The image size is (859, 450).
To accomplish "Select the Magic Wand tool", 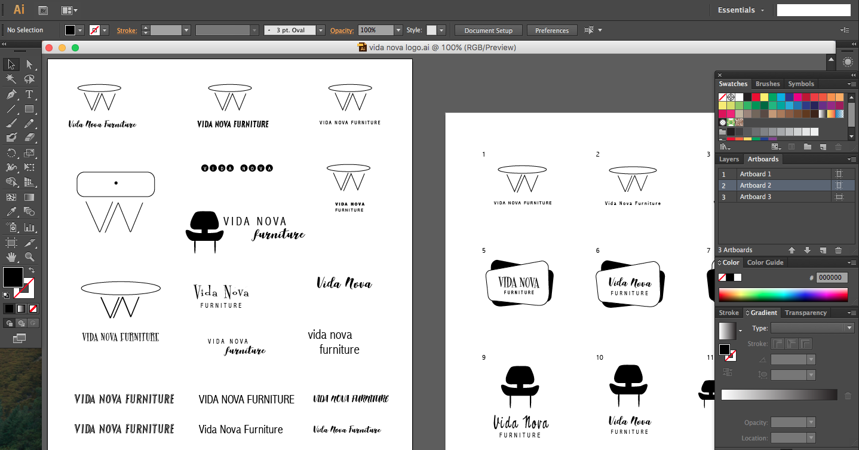I will click(x=11, y=79).
